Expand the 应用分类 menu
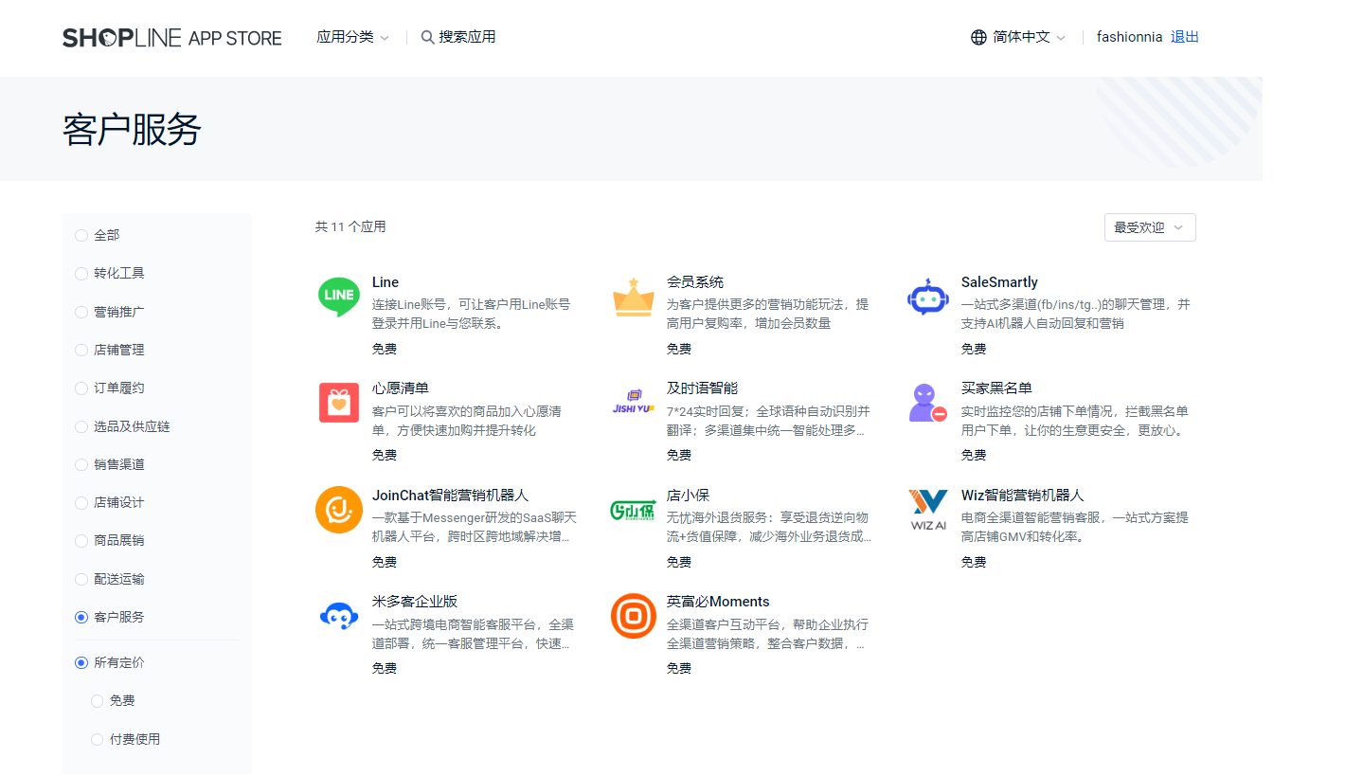1345x776 pixels. coord(352,37)
